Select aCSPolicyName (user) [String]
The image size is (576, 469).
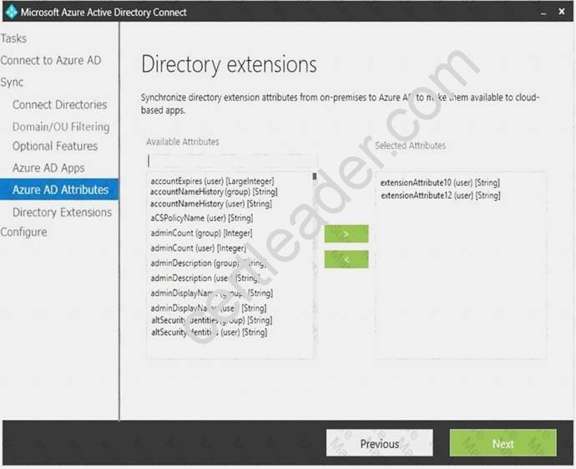[202, 217]
